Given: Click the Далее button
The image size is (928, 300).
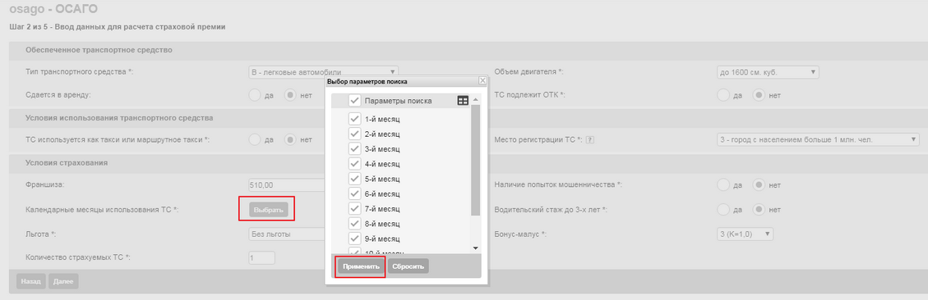Looking at the screenshot, I should pyautogui.click(x=63, y=282).
